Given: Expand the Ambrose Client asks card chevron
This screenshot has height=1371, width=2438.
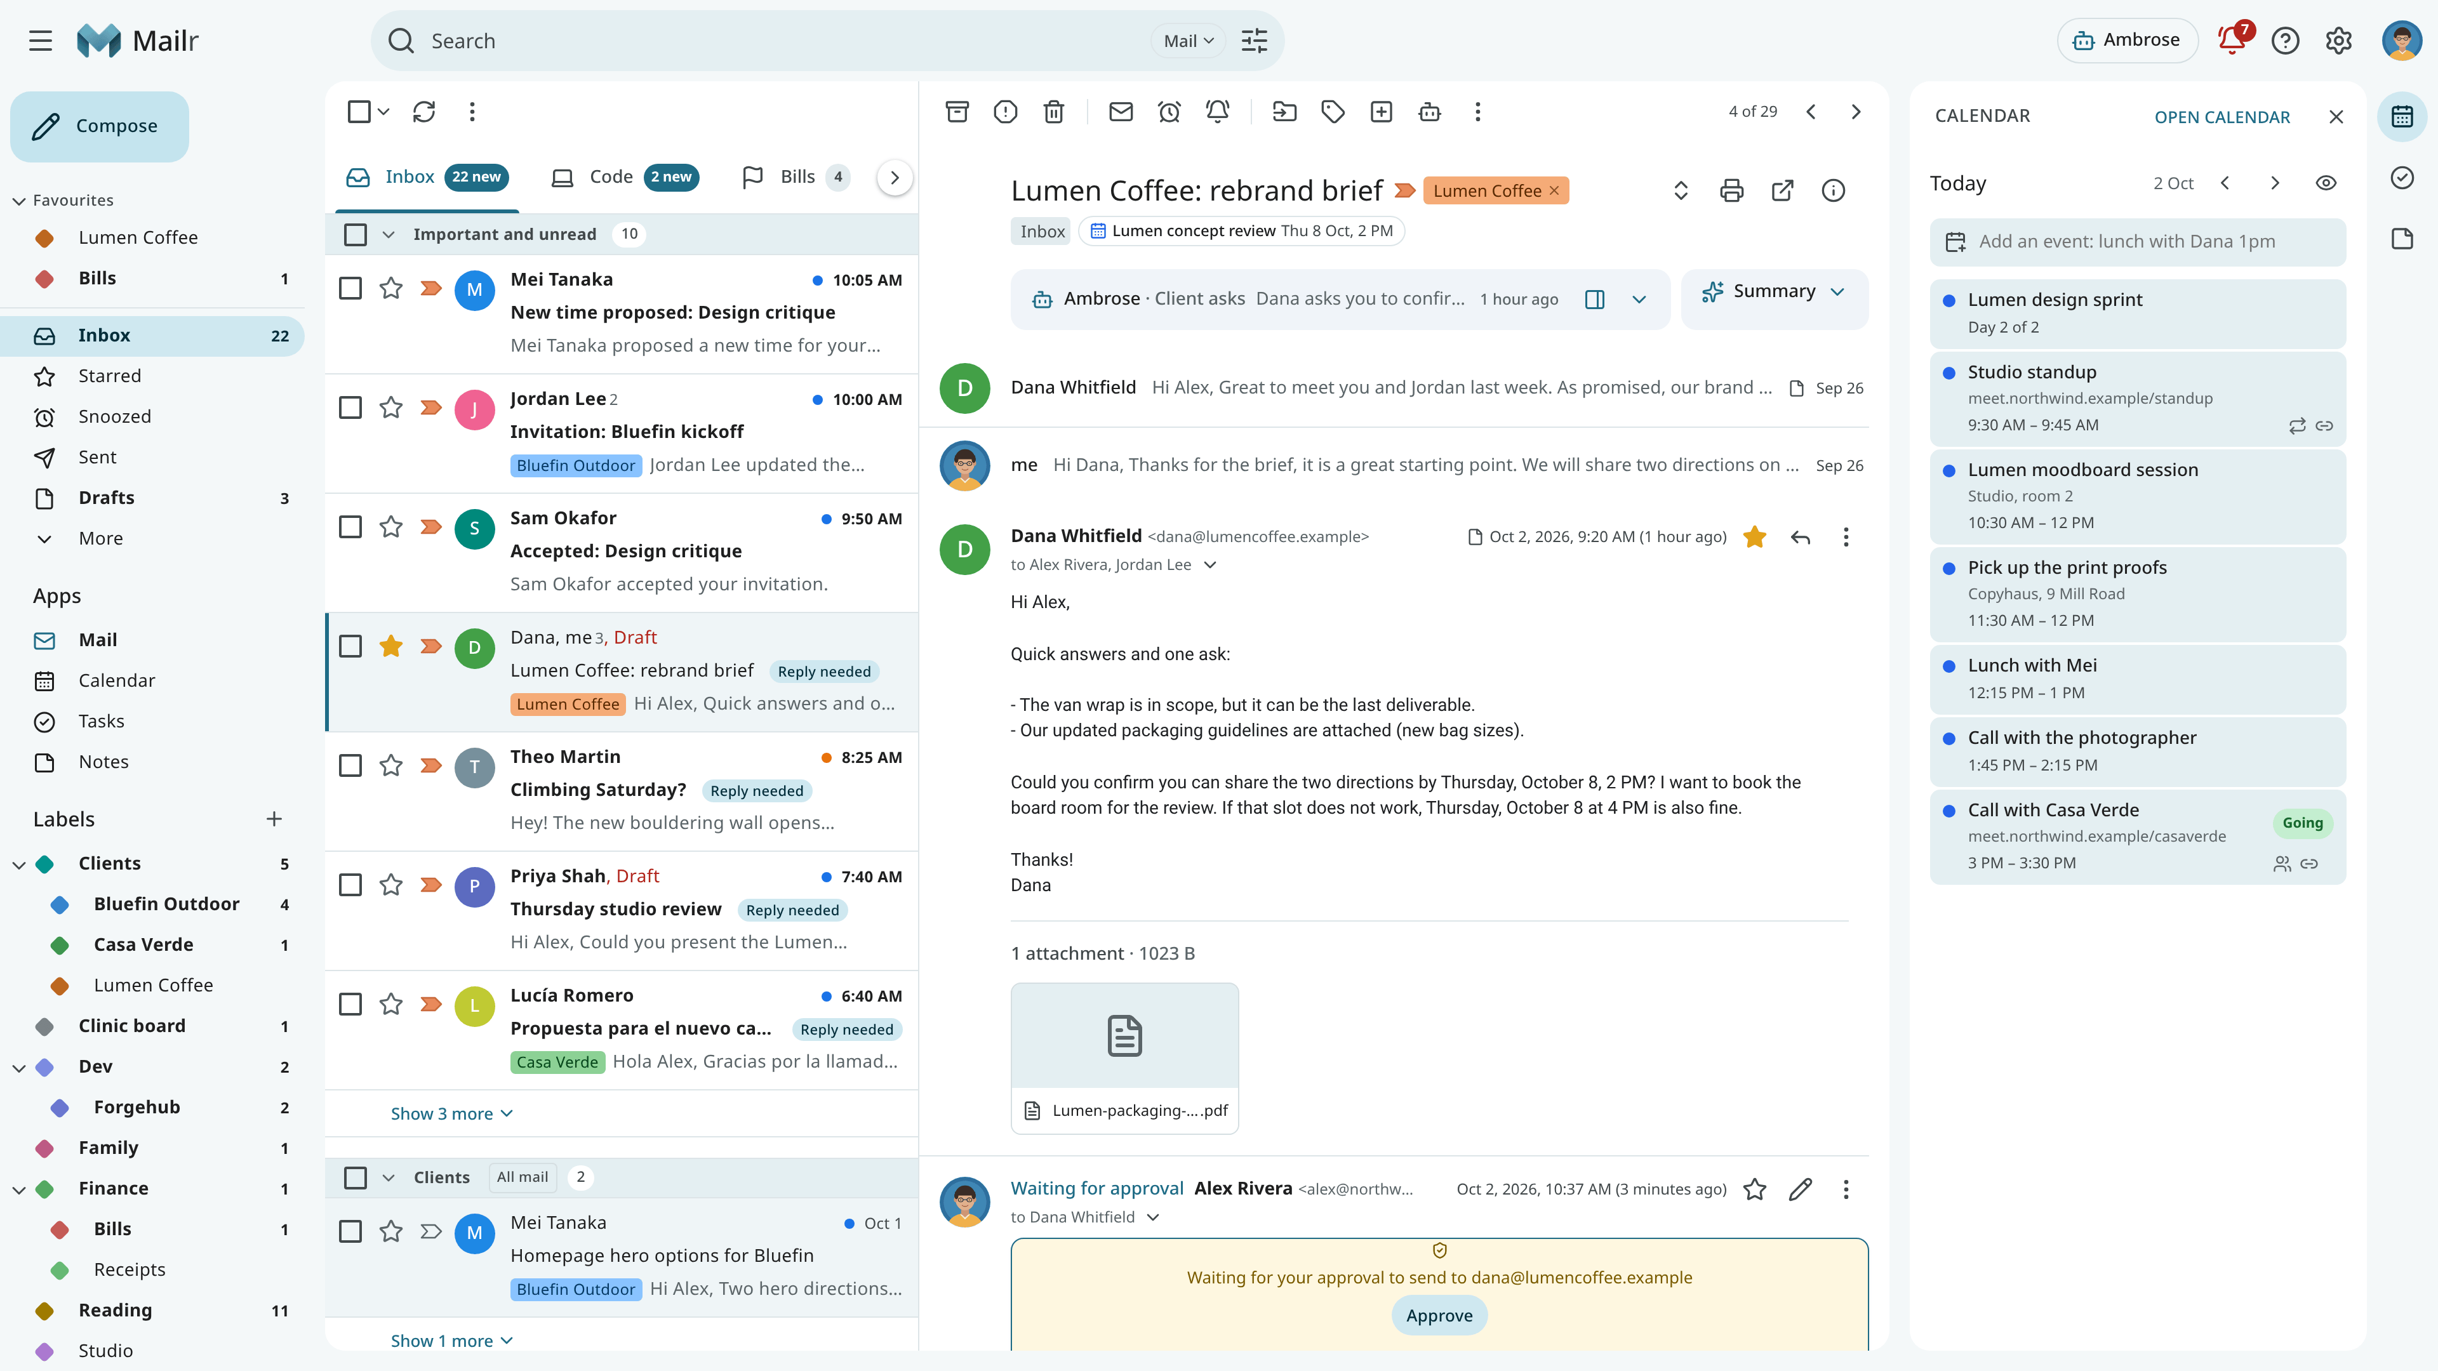Looking at the screenshot, I should (x=1639, y=299).
